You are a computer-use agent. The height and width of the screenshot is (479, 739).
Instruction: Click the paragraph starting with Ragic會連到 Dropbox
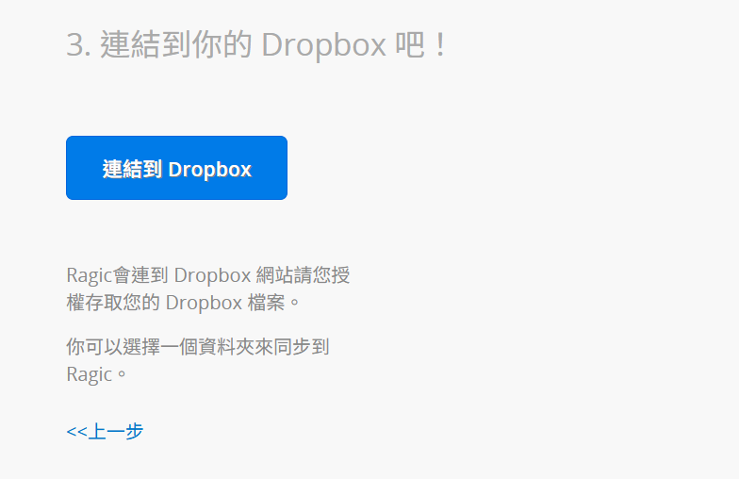207,289
